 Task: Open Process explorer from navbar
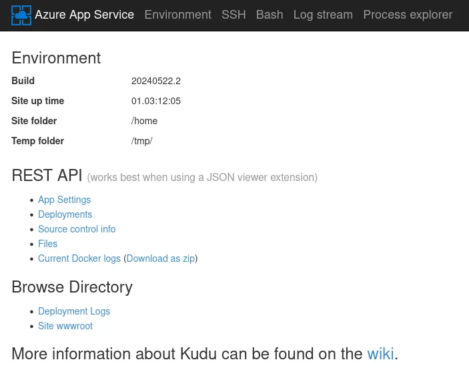tap(408, 15)
